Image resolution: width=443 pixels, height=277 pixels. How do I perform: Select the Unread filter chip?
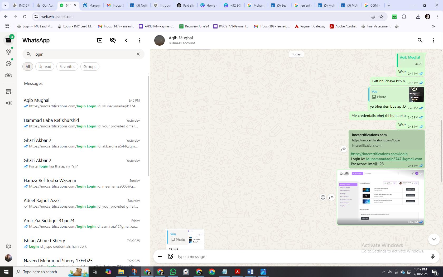click(45, 66)
